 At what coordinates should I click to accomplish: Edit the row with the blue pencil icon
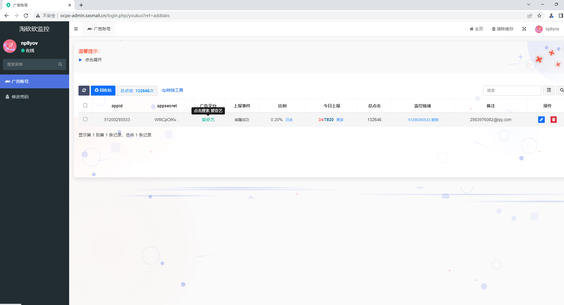click(541, 120)
